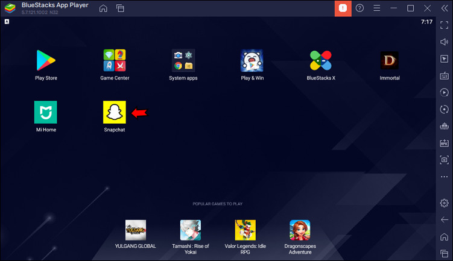Open Tamashi: Rise of Yokai tile
This screenshot has height=261, width=453.
(191, 230)
